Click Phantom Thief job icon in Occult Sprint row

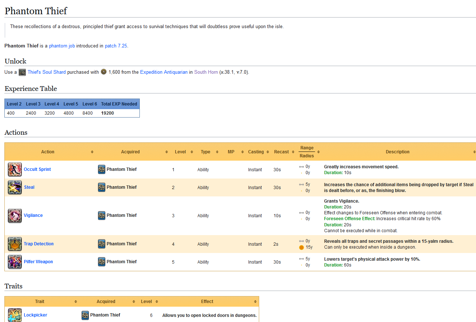(101, 169)
